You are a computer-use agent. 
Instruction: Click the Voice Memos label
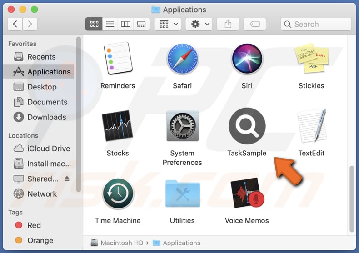tap(247, 220)
